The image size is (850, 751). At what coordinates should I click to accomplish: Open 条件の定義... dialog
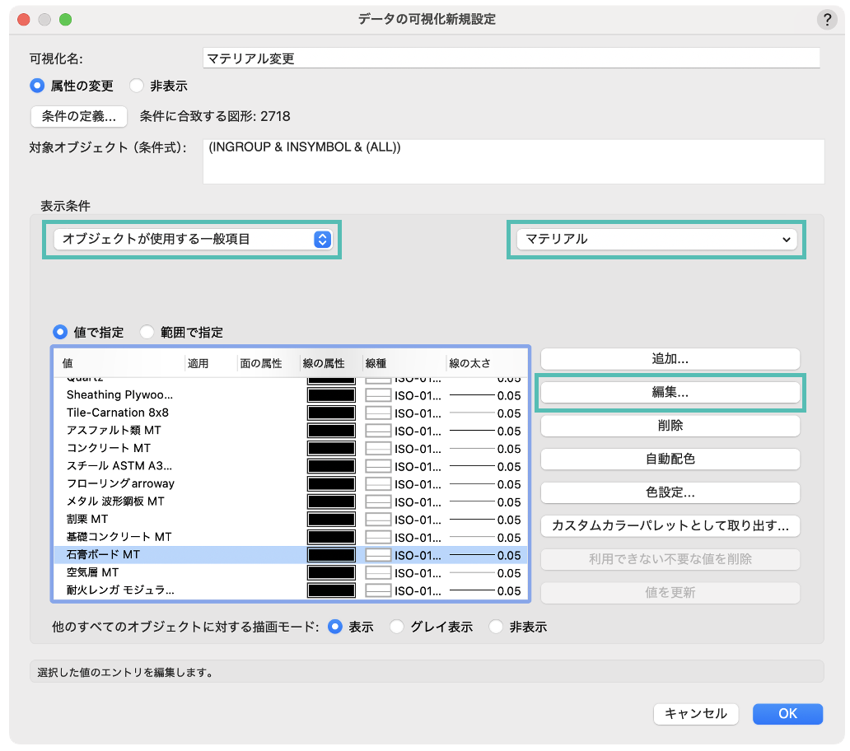[x=79, y=116]
